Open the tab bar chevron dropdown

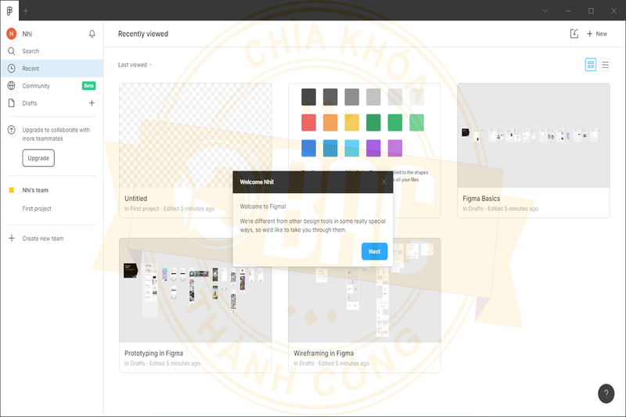pos(545,11)
